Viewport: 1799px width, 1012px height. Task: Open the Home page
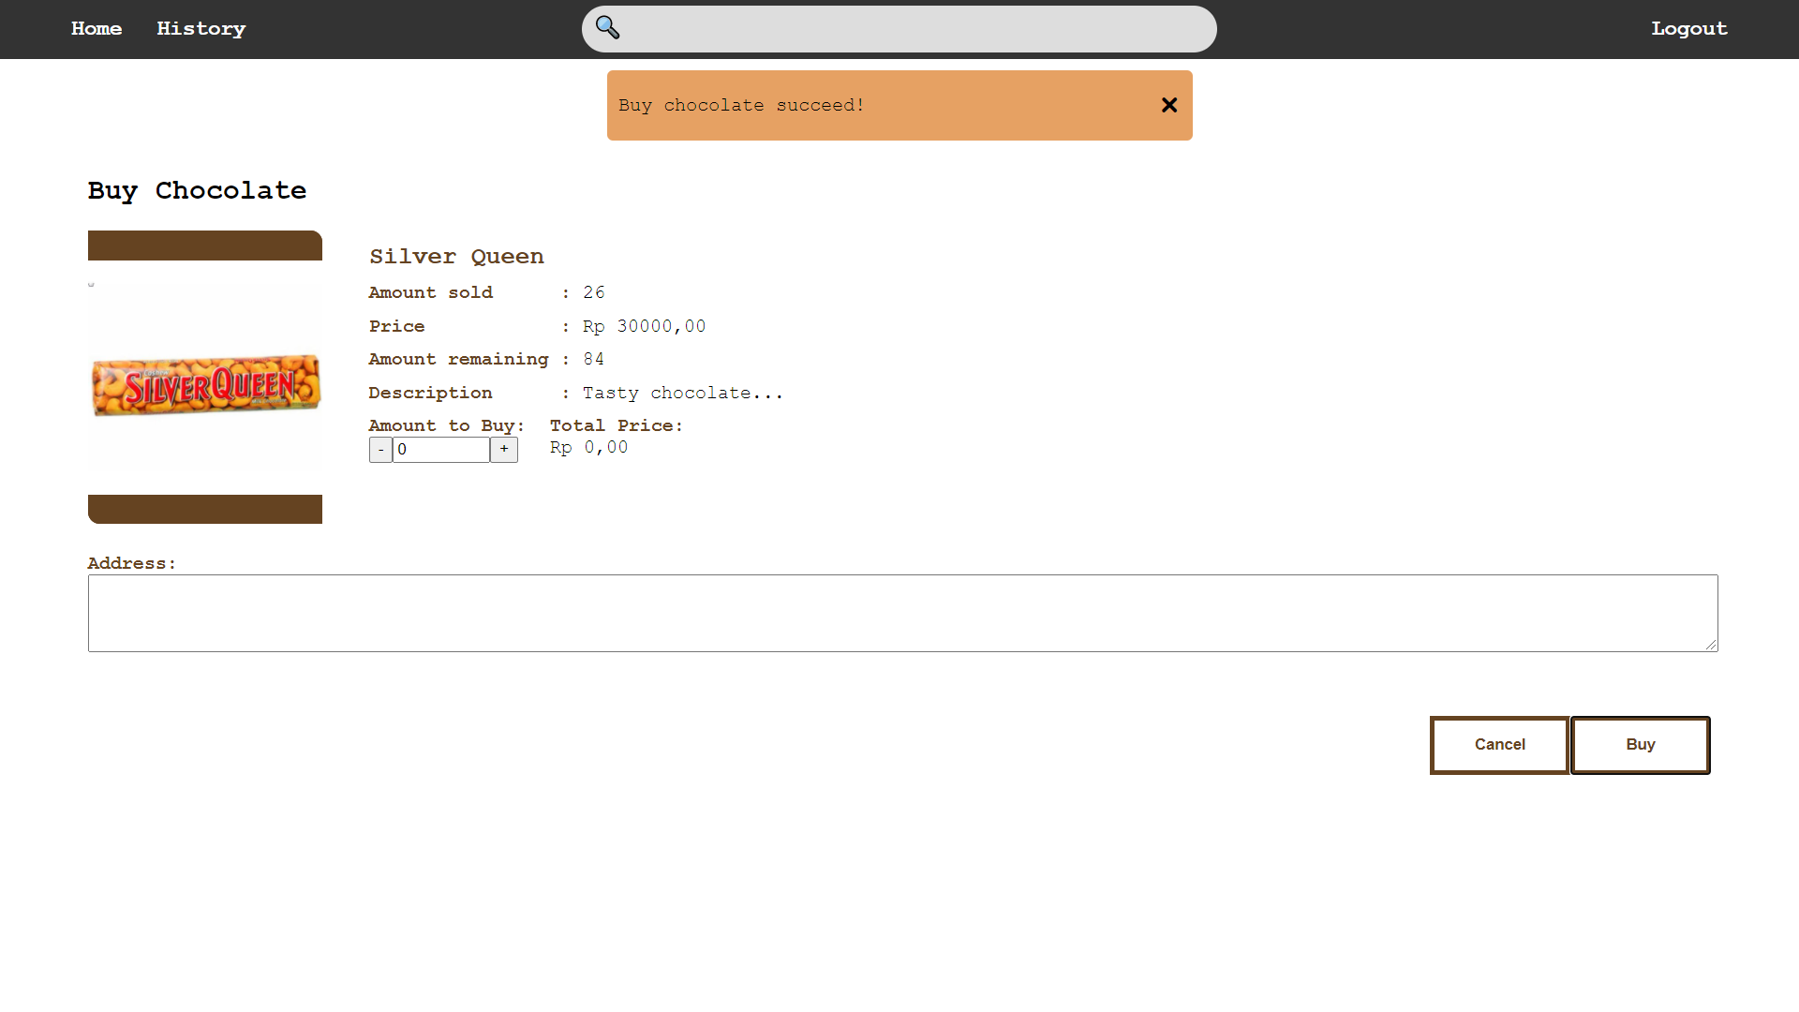point(97,29)
